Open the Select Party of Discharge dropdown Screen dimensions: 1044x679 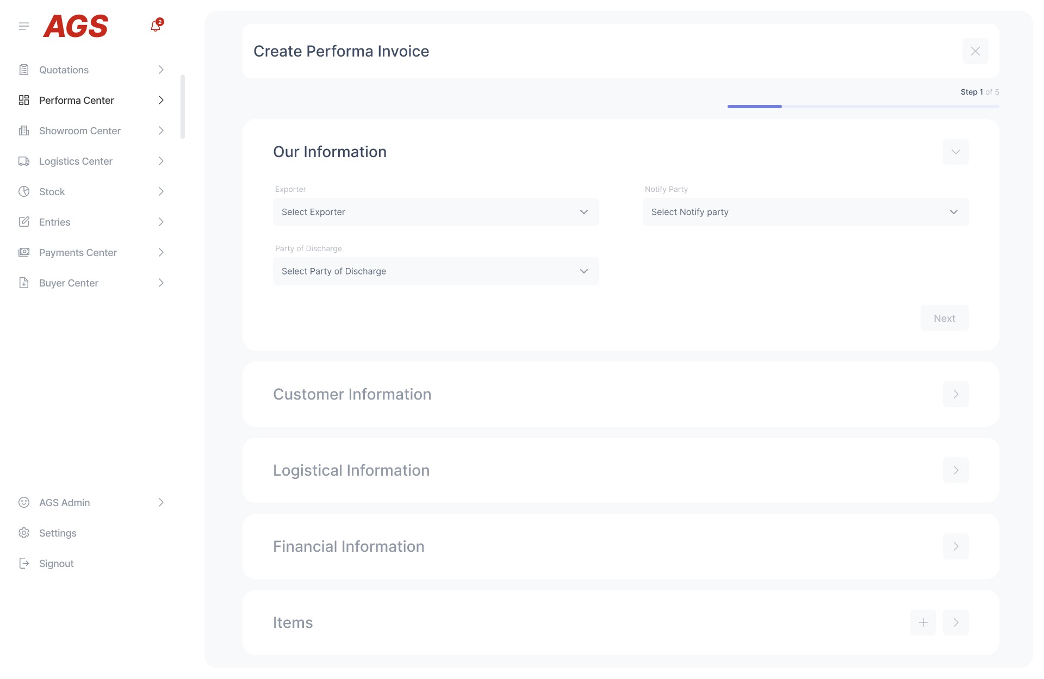click(436, 271)
